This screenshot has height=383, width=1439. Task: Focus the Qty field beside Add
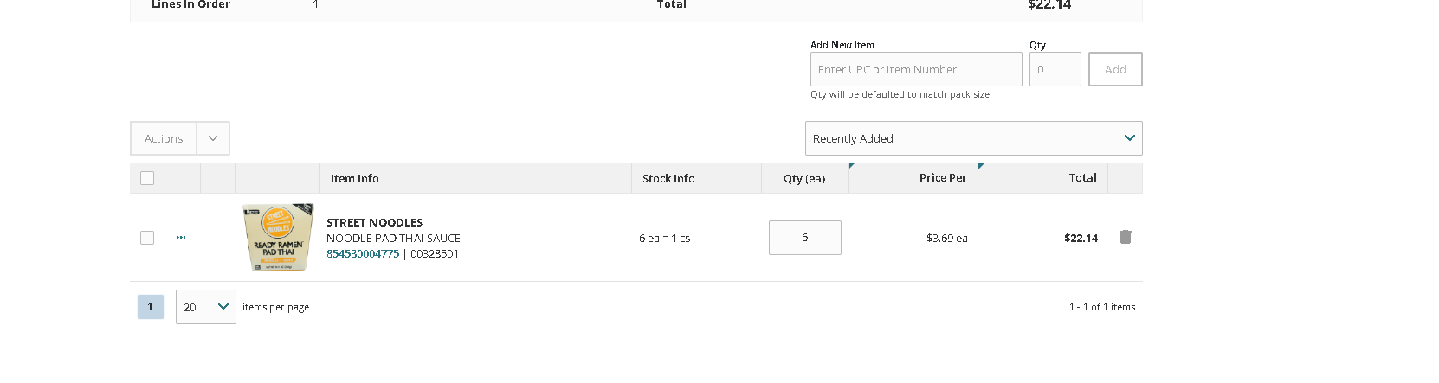click(x=1055, y=69)
